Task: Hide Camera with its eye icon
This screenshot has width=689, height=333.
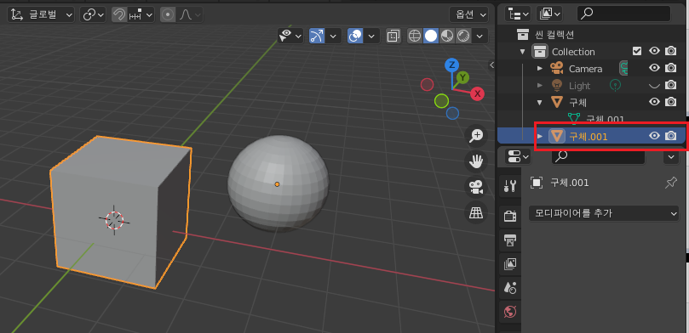Action: click(x=654, y=68)
